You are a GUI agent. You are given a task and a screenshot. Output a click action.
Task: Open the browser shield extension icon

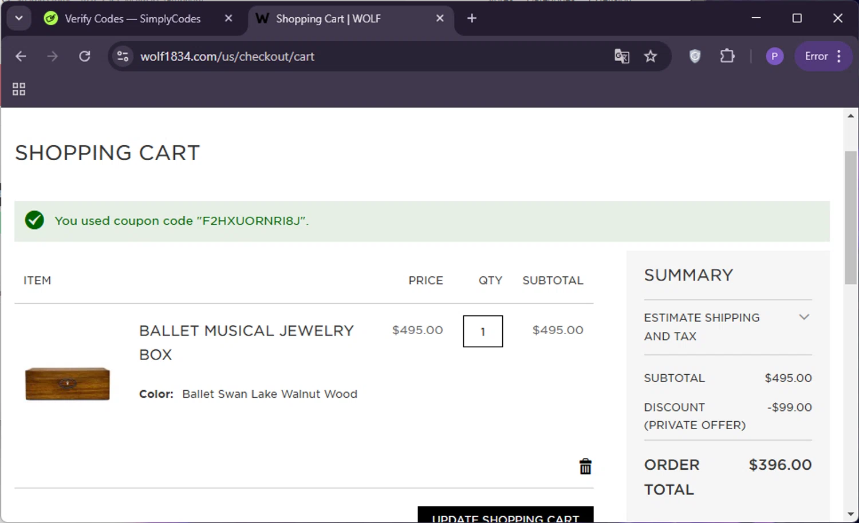coord(695,56)
